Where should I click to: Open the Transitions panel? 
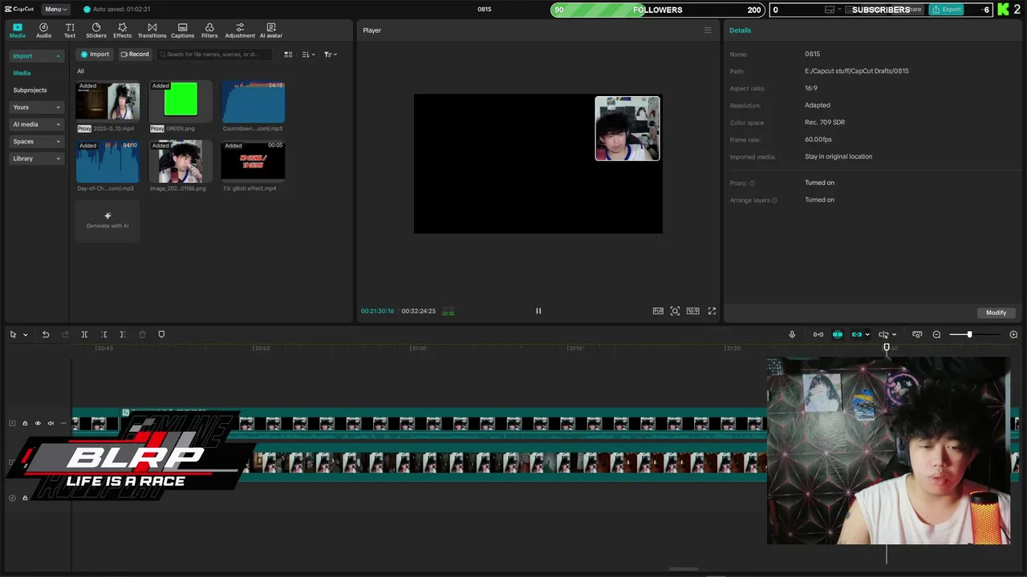[152, 30]
